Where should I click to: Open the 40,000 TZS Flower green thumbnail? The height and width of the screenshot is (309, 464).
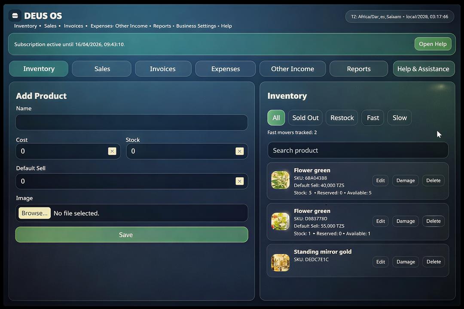(x=280, y=180)
